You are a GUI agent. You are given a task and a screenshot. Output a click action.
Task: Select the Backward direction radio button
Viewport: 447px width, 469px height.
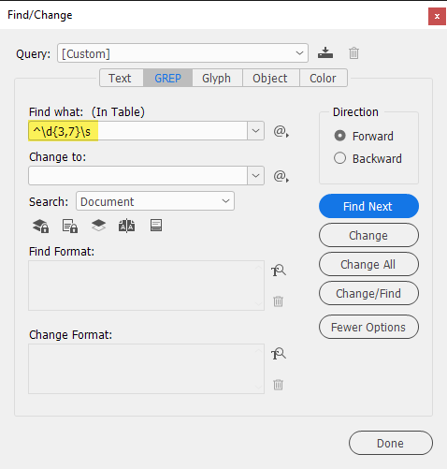pos(339,158)
